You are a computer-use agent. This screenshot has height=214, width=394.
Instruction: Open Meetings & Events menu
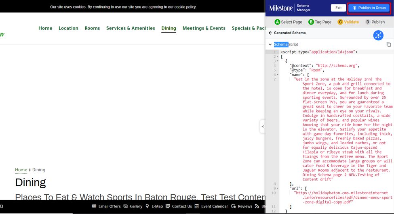click(204, 28)
